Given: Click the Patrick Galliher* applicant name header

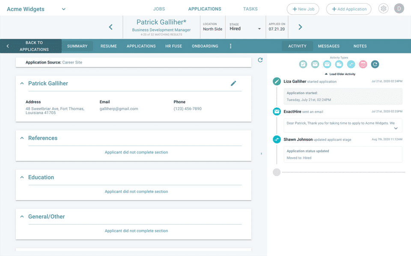Looking at the screenshot, I should click(161, 22).
